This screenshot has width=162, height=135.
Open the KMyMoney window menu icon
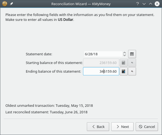pos(5,4)
